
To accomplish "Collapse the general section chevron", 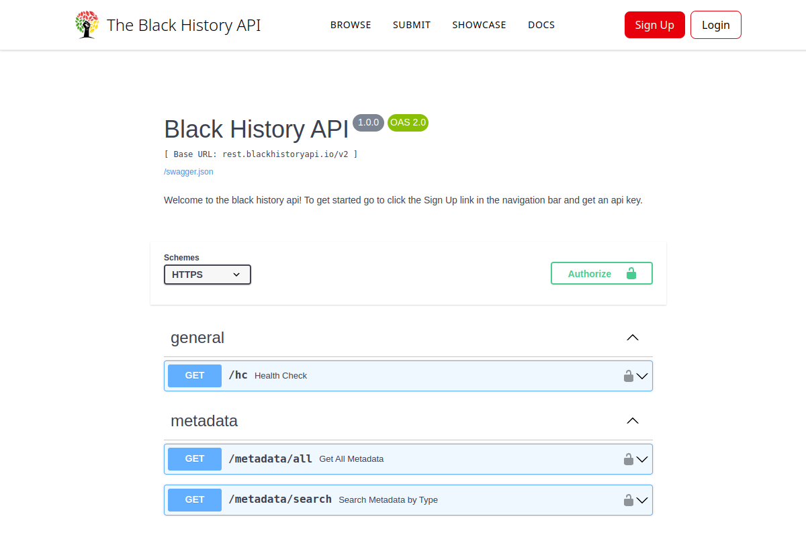I will point(633,338).
